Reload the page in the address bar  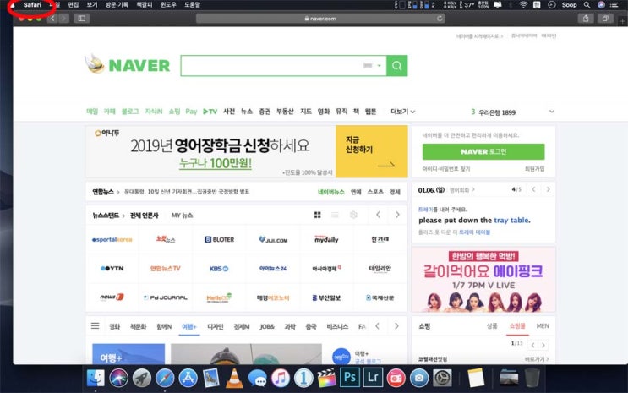(x=440, y=19)
